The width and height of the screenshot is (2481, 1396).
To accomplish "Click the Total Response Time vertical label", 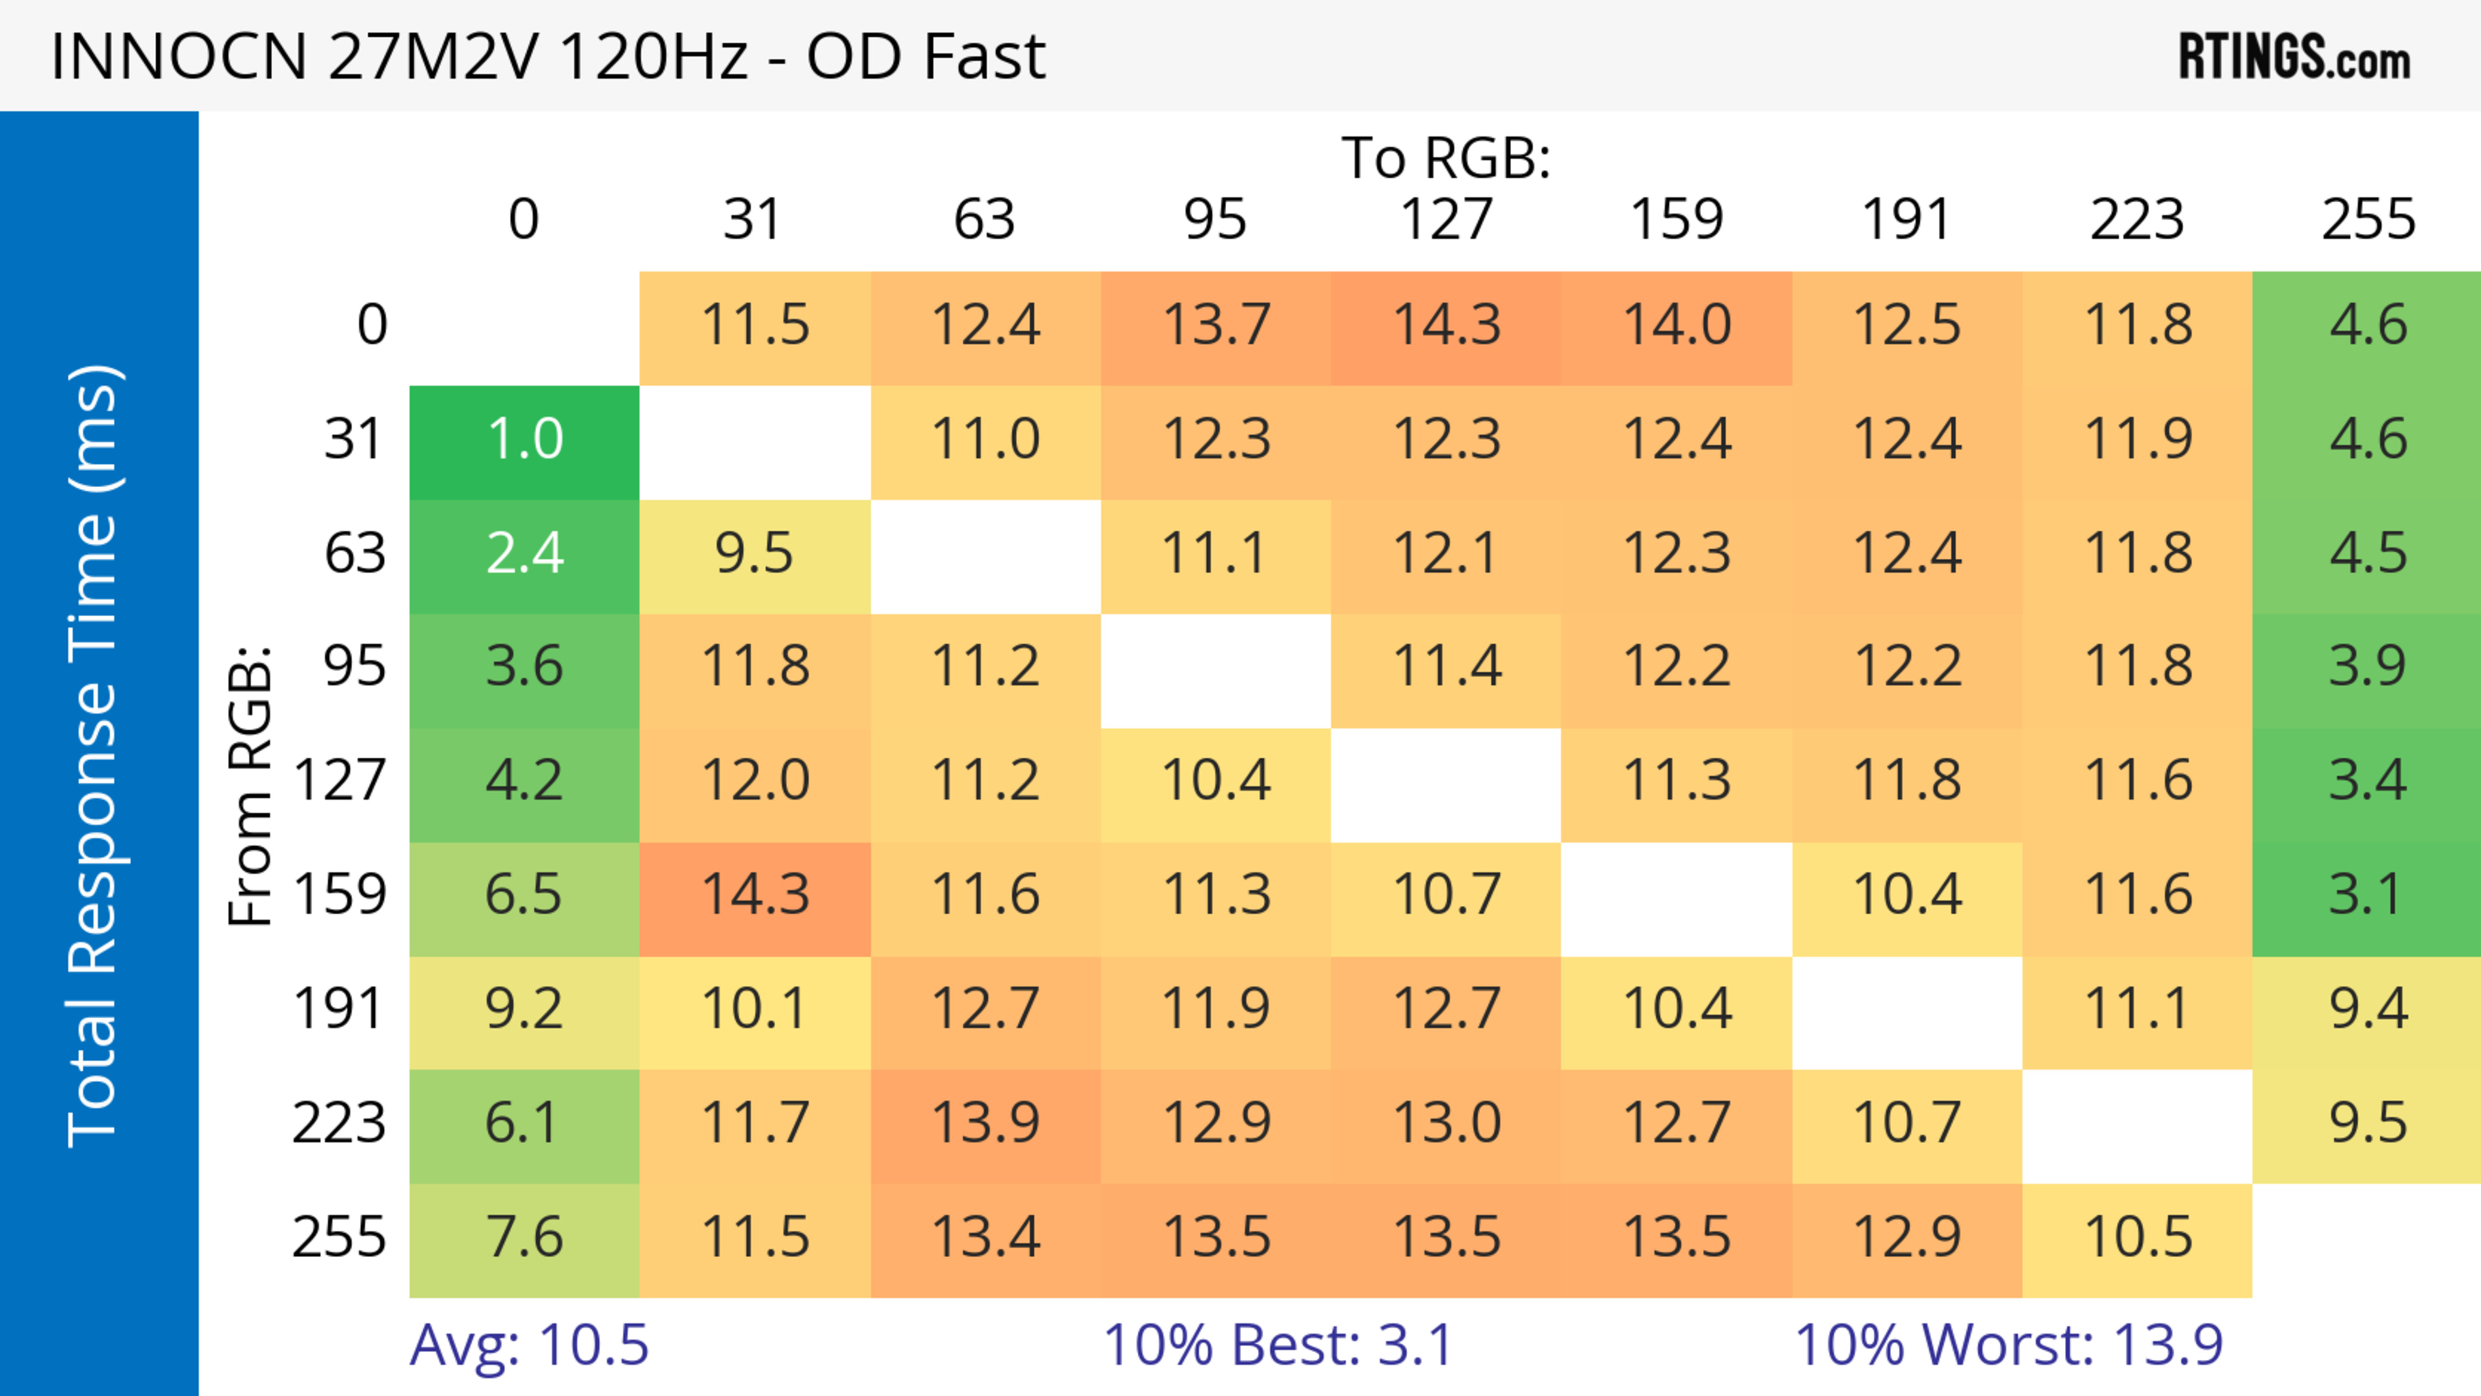I will [x=94, y=756].
